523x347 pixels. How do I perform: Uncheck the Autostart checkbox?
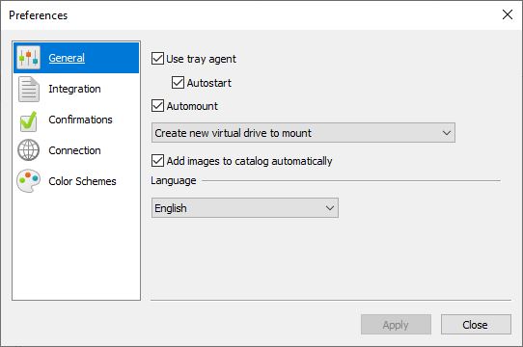coord(178,82)
